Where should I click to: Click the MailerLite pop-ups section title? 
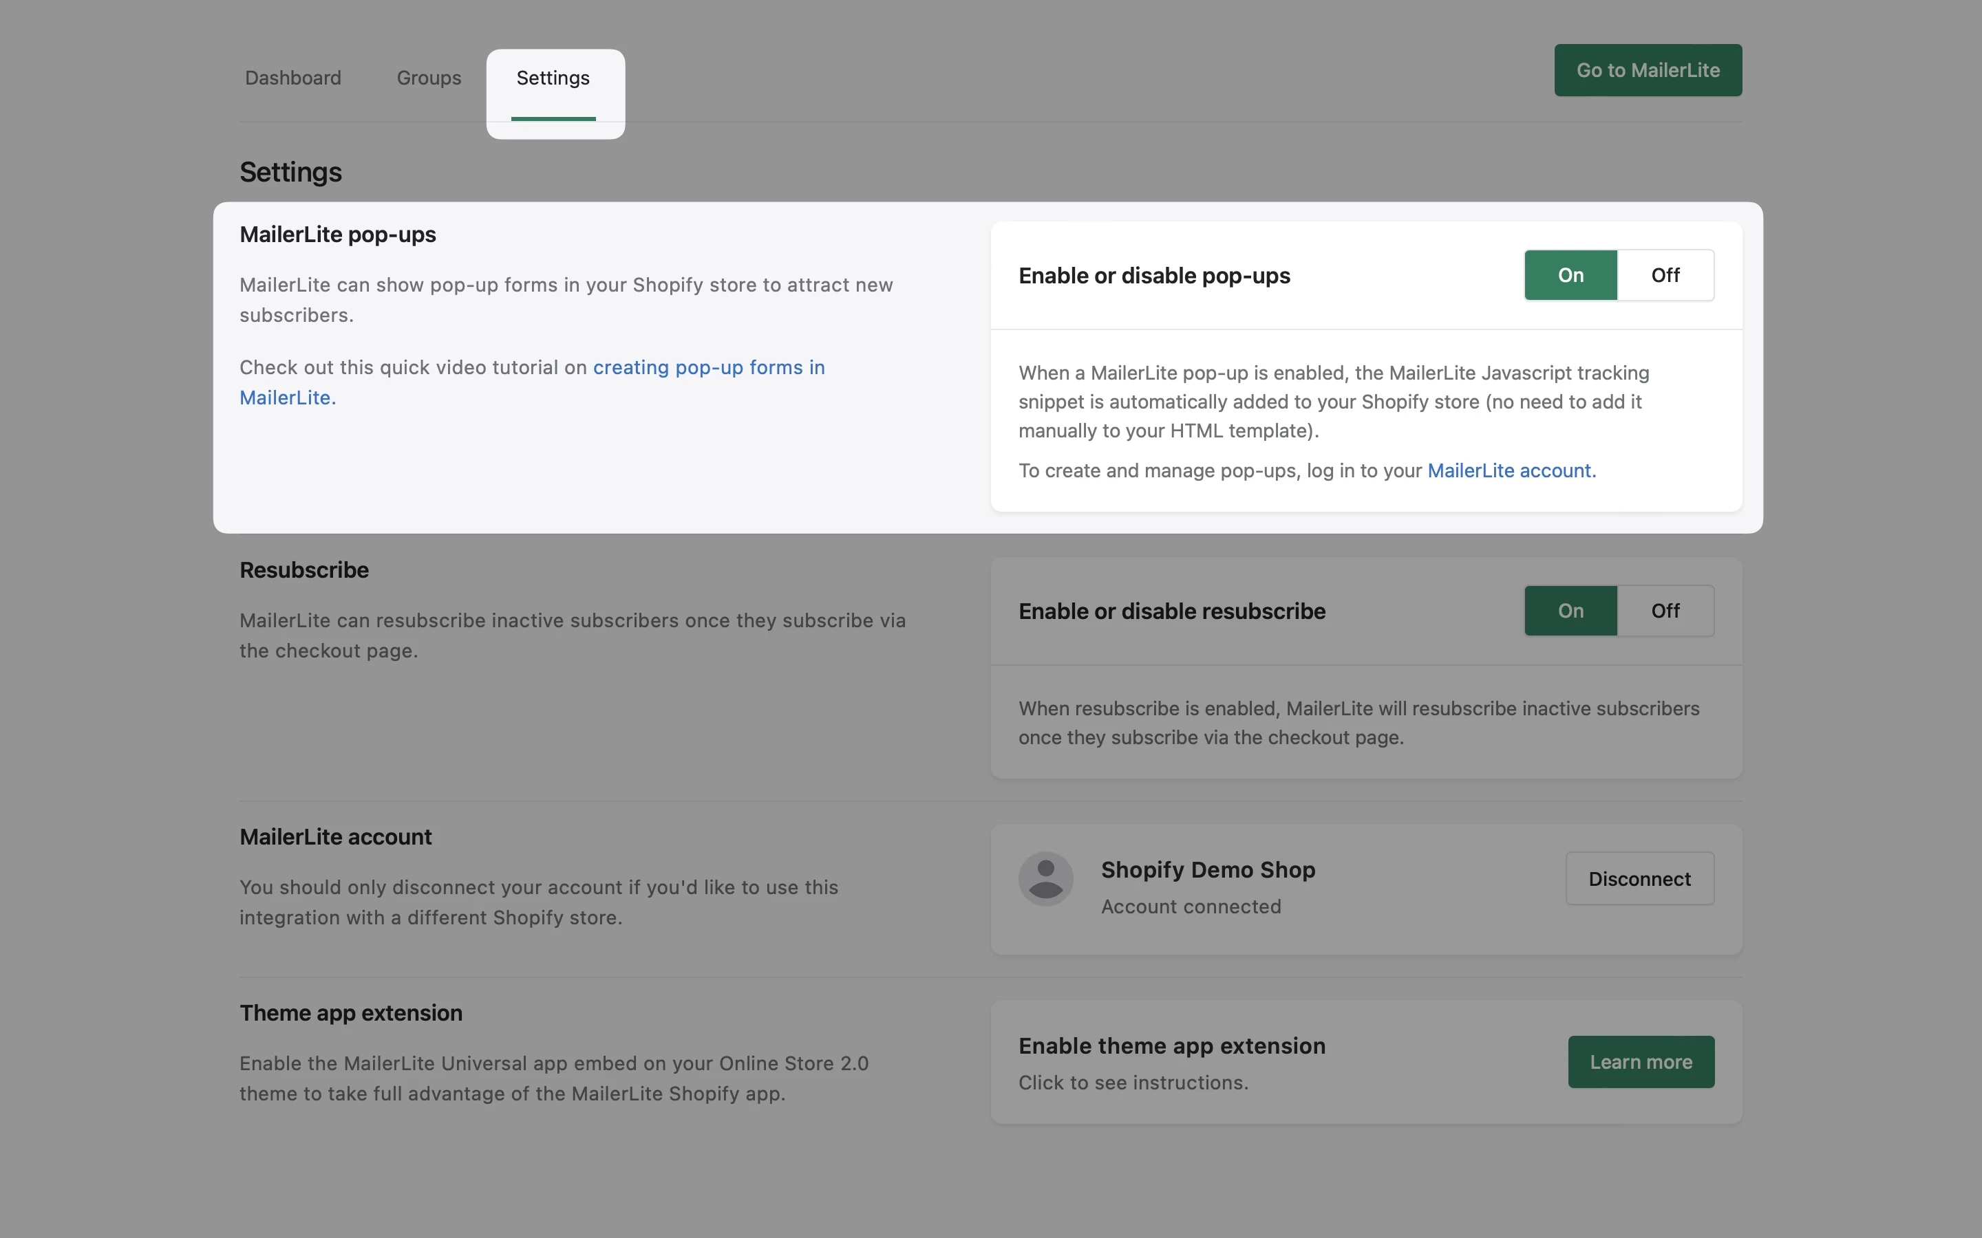[337, 235]
